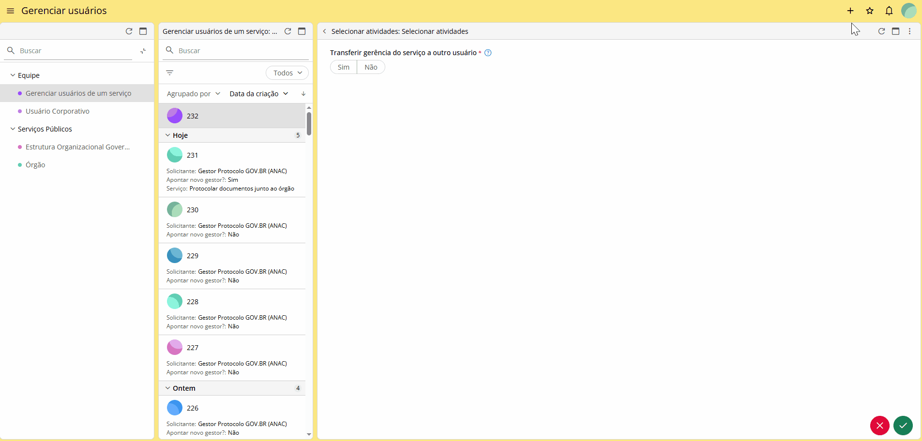Image resolution: width=922 pixels, height=441 pixels.
Task: Show help for Transferir gerência field
Action: tap(488, 53)
